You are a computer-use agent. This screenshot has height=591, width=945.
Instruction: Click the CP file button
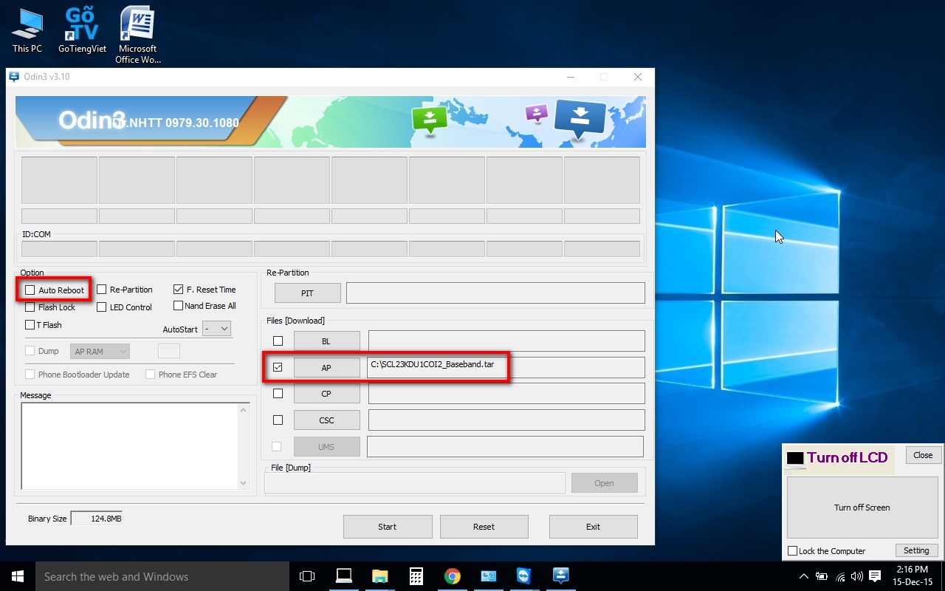click(327, 394)
